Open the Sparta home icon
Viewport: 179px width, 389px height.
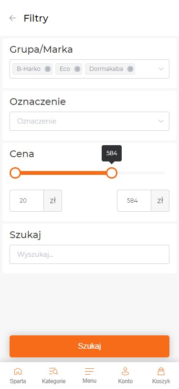[18, 371]
